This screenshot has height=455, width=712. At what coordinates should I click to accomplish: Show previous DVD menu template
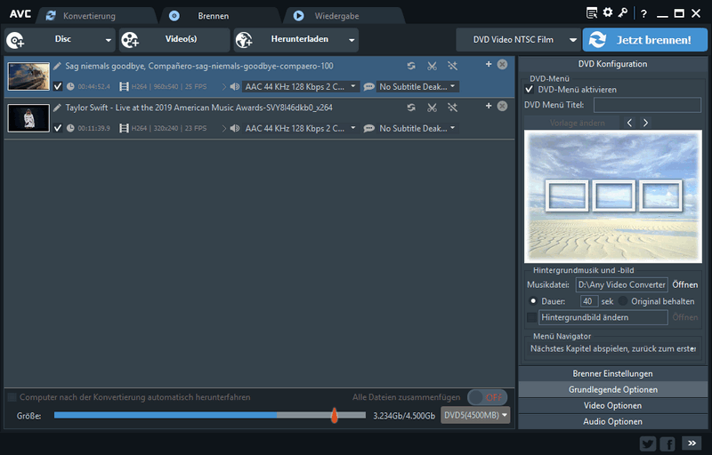tap(629, 123)
